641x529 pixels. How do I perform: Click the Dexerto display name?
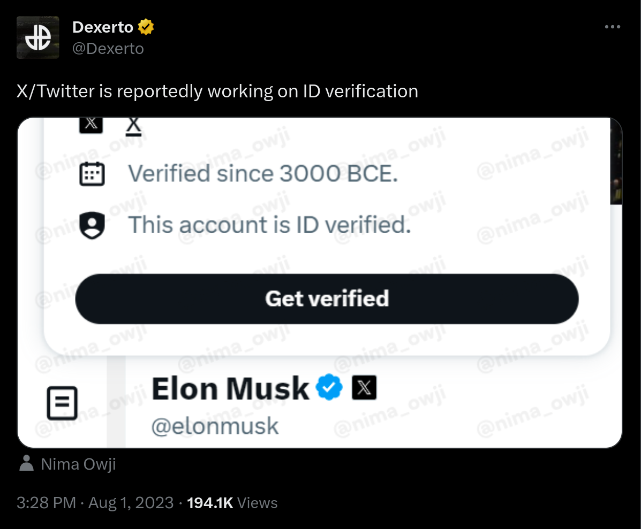click(x=103, y=27)
